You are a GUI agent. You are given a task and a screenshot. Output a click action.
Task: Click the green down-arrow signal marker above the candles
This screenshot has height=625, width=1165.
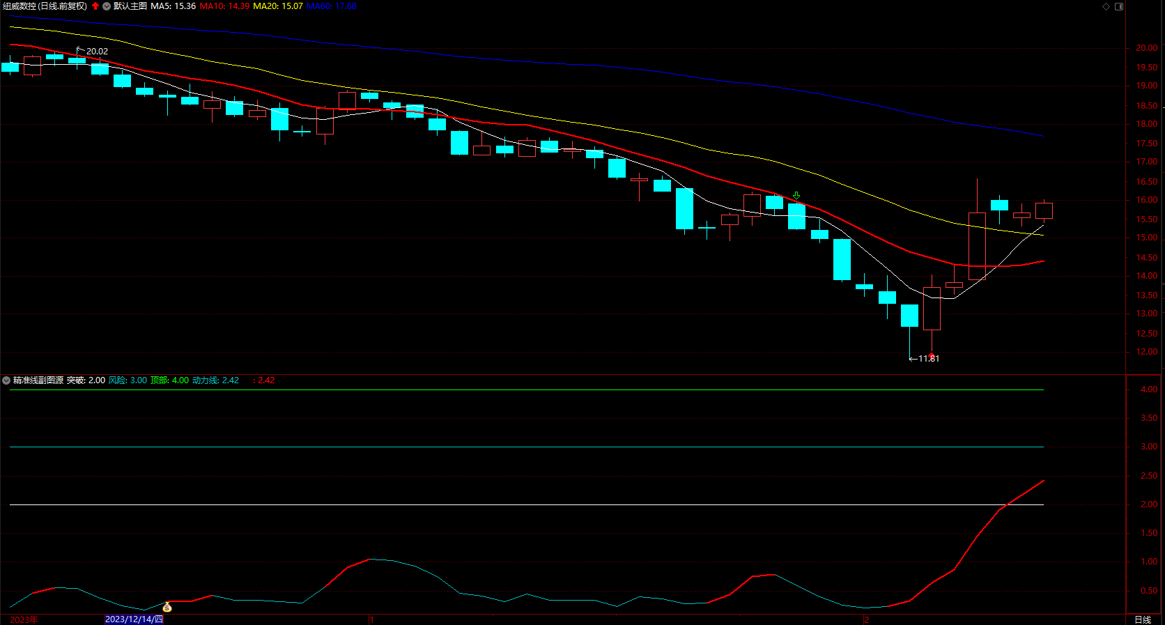click(x=796, y=196)
